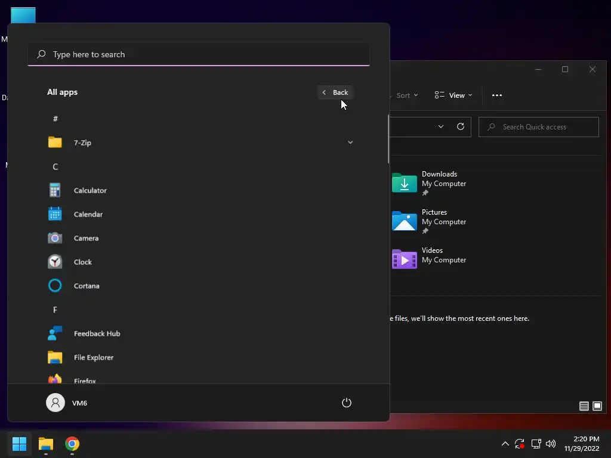Open the Calendar app icon
611x458 pixels.
[55, 214]
